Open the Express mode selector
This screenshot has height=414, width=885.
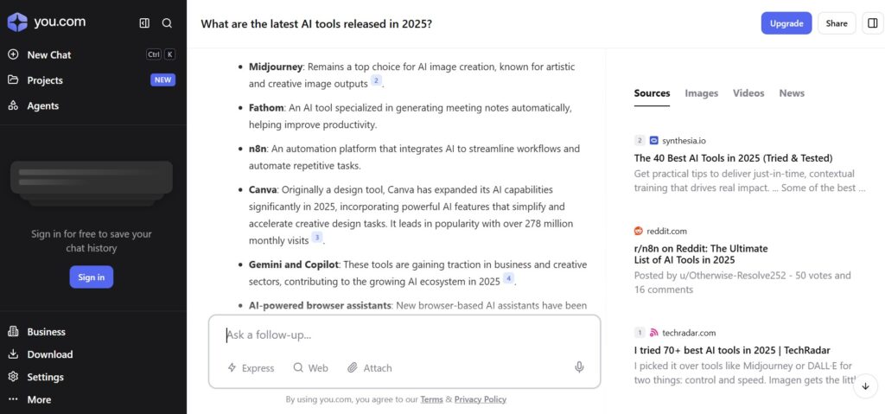251,367
